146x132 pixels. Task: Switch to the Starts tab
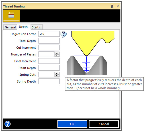(36, 27)
